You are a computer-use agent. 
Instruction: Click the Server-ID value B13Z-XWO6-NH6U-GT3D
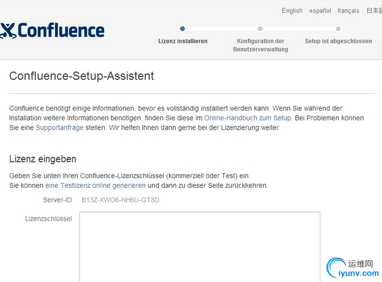click(x=120, y=200)
